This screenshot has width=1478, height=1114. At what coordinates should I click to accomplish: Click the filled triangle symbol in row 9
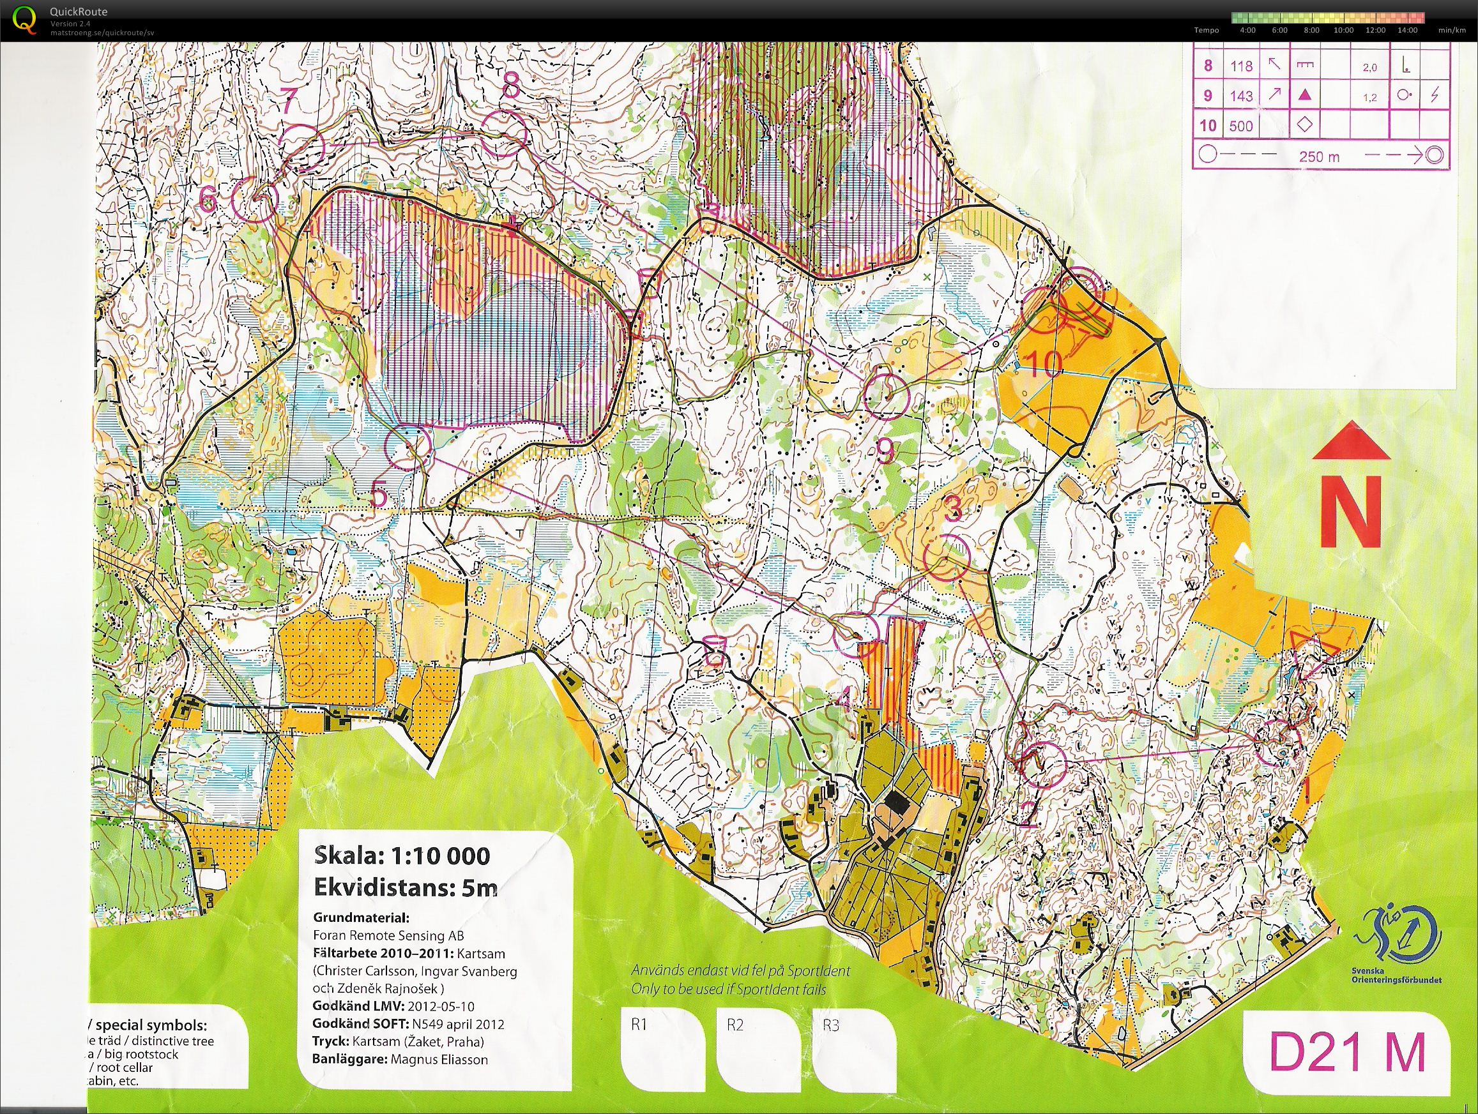point(1304,95)
